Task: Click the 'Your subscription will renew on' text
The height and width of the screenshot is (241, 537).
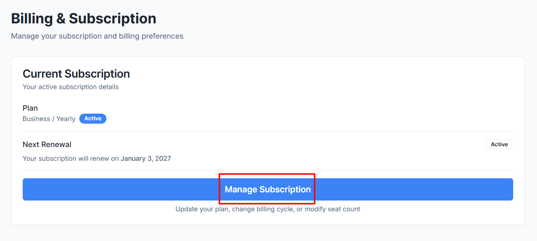Action: [x=71, y=159]
